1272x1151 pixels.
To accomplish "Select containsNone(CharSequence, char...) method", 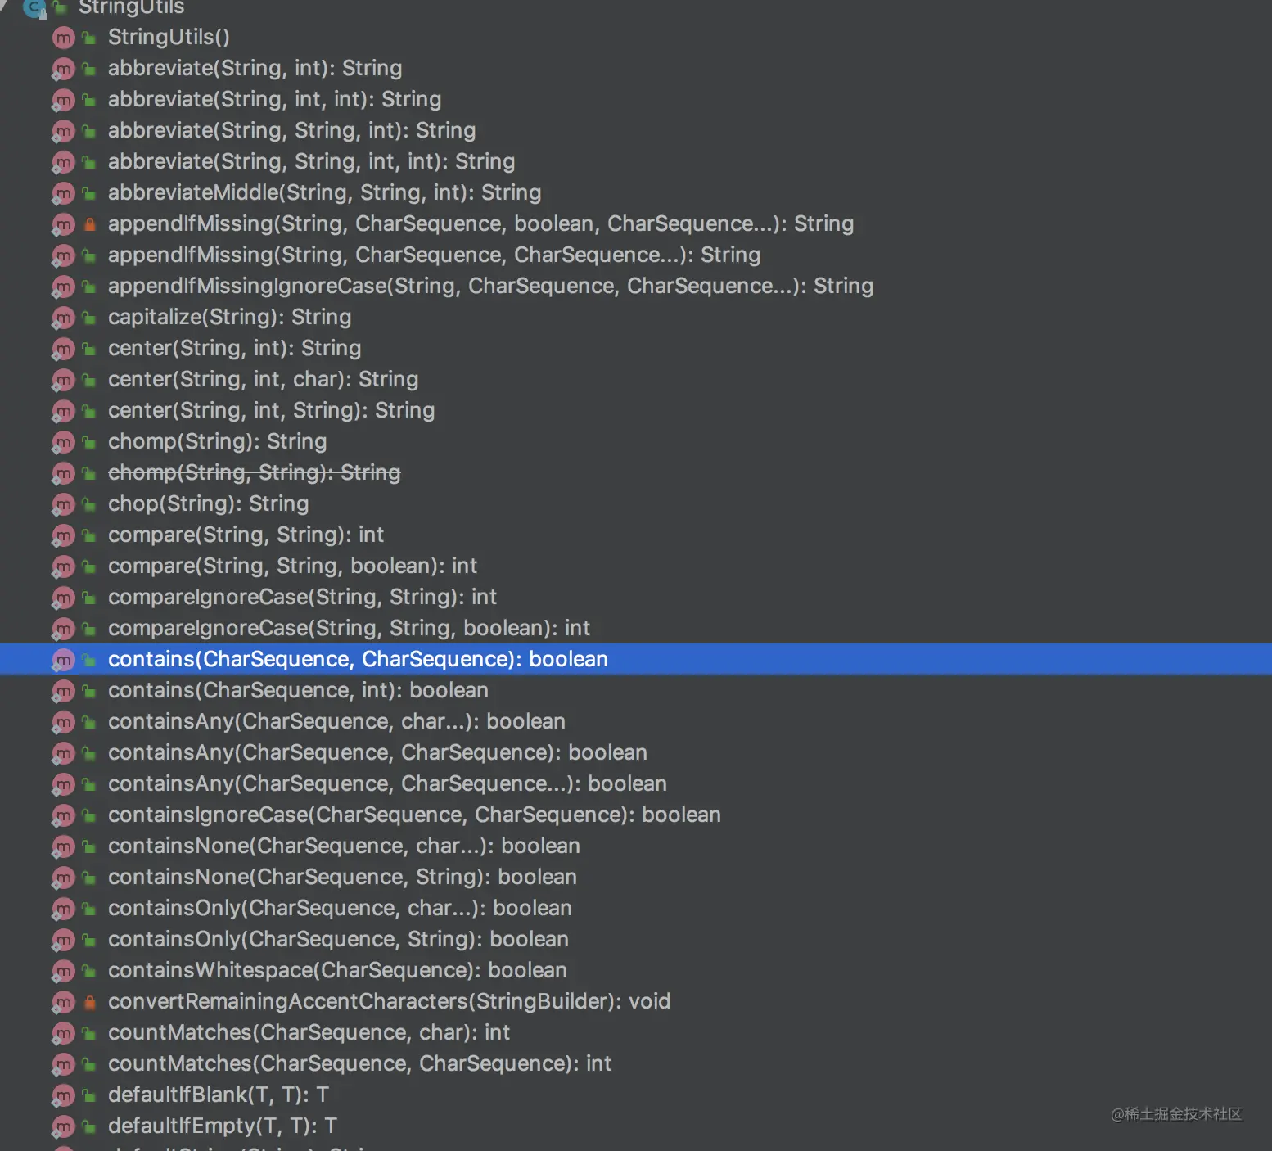I will click(x=344, y=846).
